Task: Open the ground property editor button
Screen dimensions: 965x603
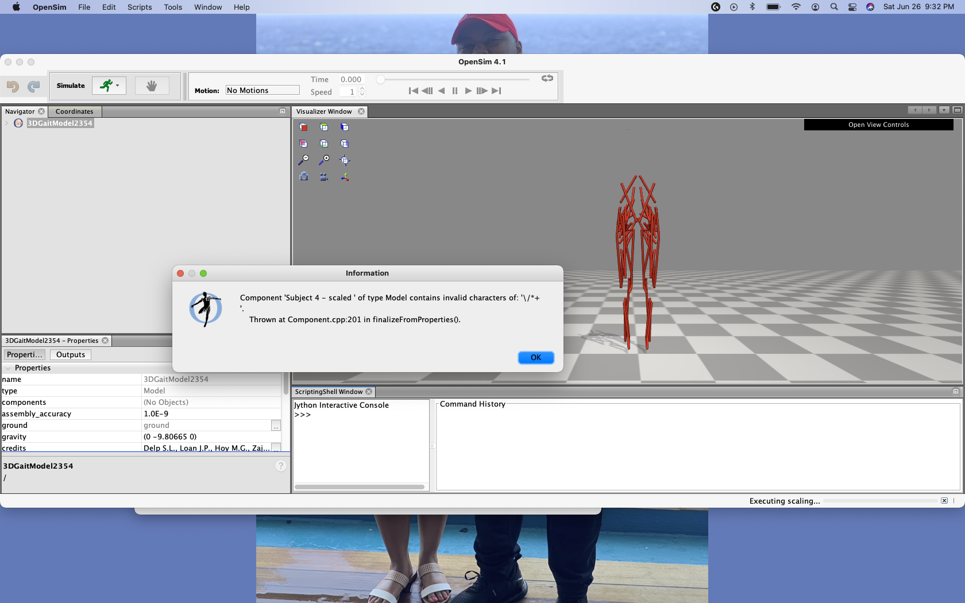Action: point(276,426)
